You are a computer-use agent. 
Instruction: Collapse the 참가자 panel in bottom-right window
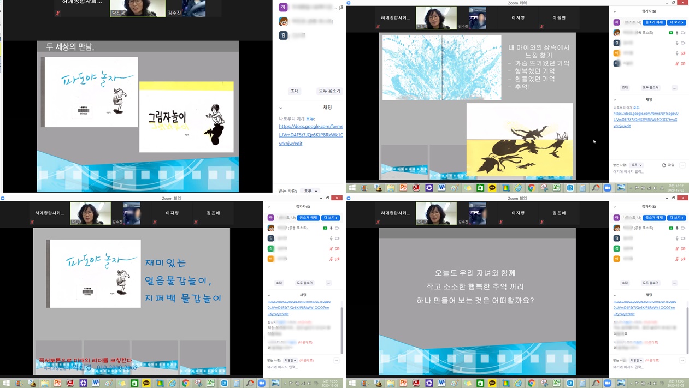coord(614,207)
